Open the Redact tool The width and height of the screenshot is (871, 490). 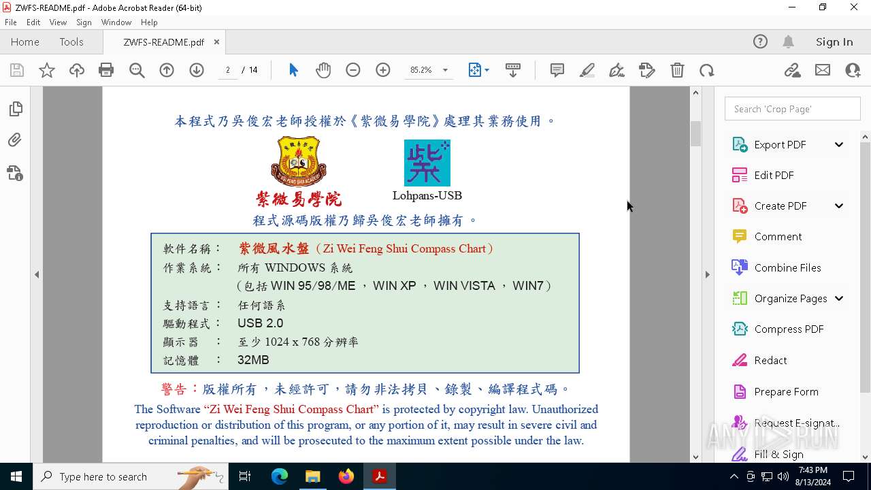pyautogui.click(x=770, y=360)
